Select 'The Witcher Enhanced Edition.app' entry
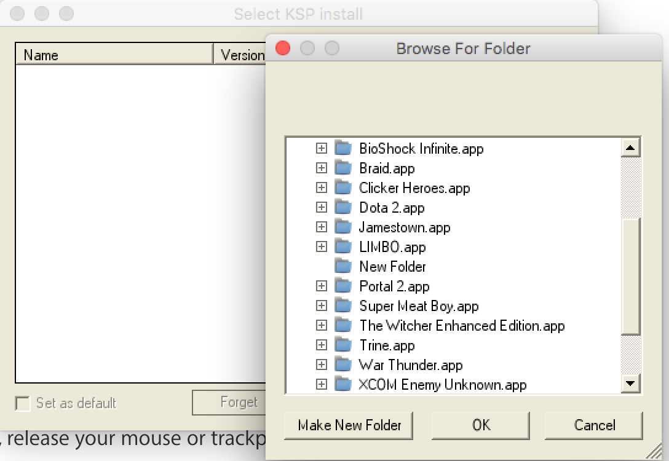 point(462,325)
